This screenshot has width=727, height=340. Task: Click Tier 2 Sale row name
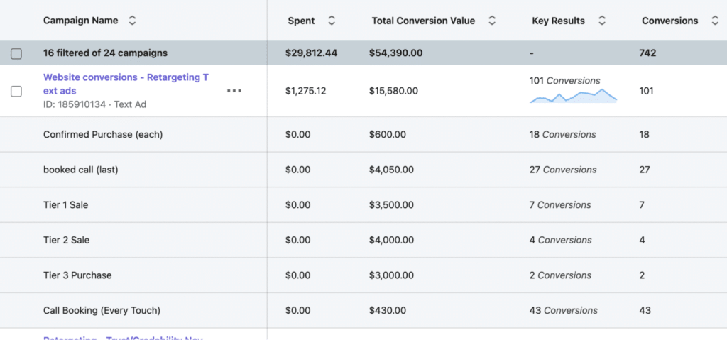point(66,240)
